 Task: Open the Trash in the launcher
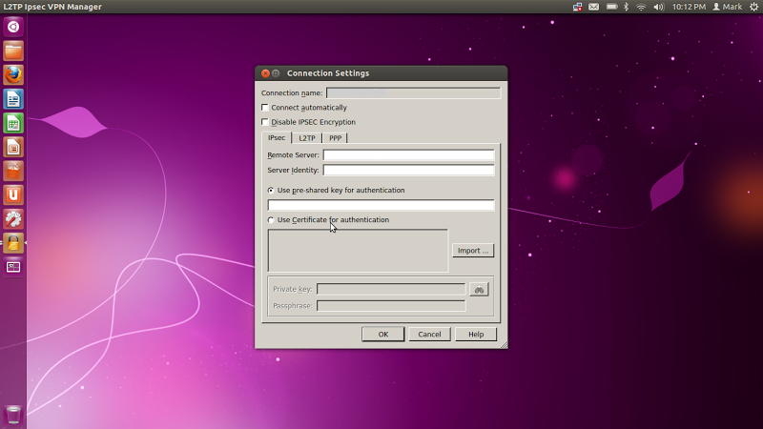13,415
